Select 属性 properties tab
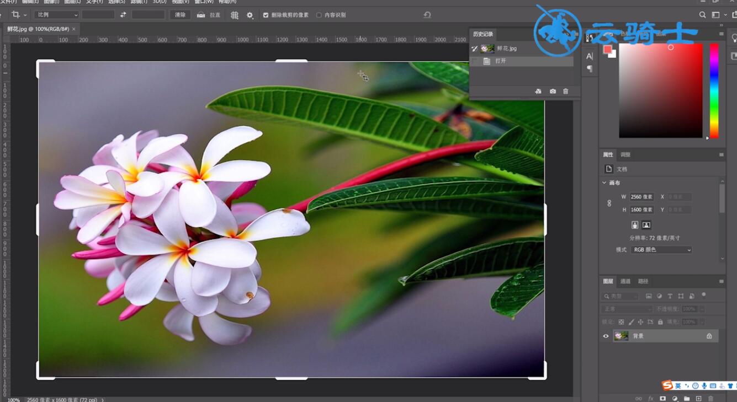Screen dimensions: 737x402 click(608, 155)
